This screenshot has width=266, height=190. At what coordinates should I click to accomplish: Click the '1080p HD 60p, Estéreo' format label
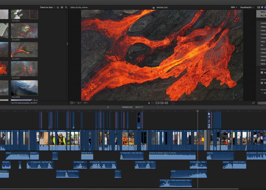[x=79, y=8]
